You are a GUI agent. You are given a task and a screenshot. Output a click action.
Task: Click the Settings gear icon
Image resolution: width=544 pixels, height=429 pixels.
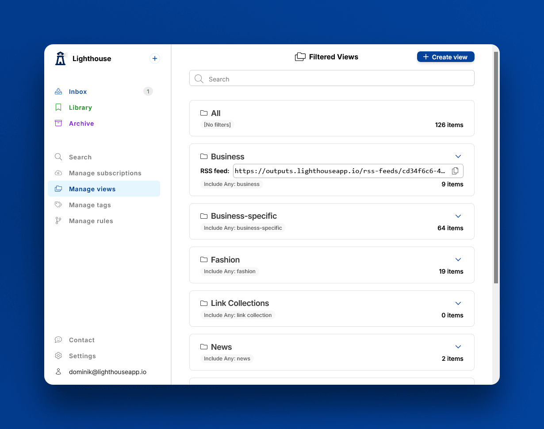coord(58,356)
